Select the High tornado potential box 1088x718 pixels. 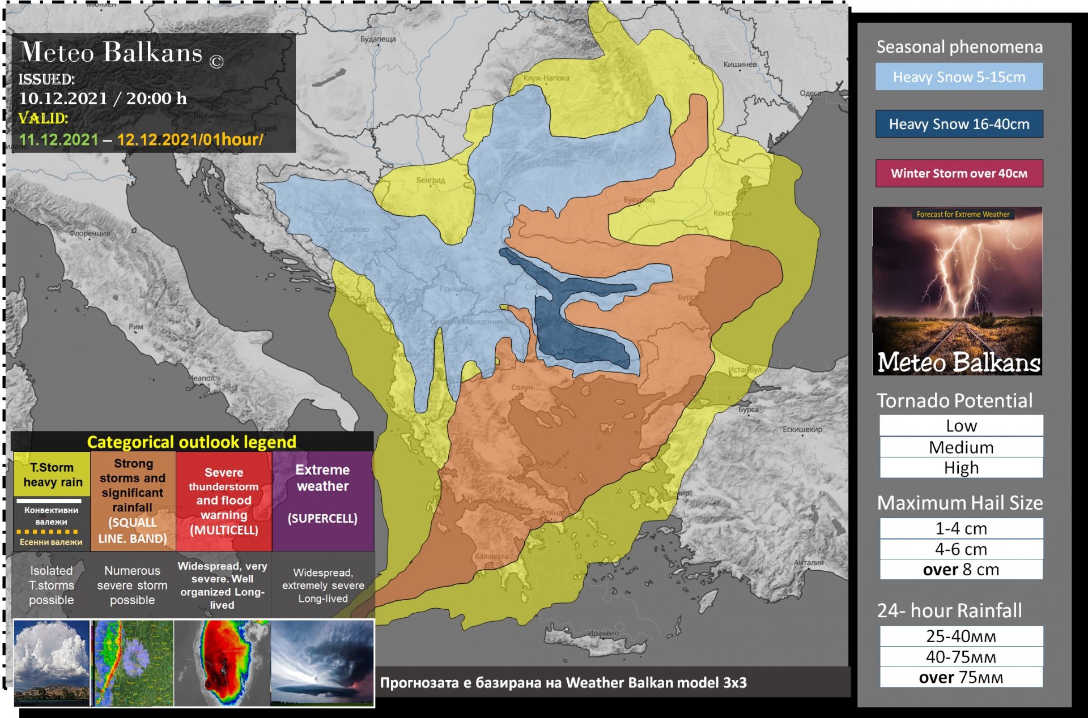coord(961,468)
